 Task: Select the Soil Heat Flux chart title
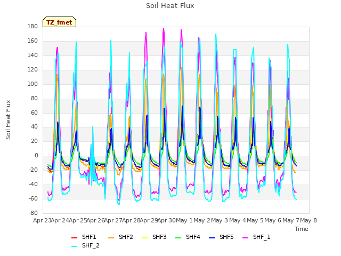tap(170, 6)
